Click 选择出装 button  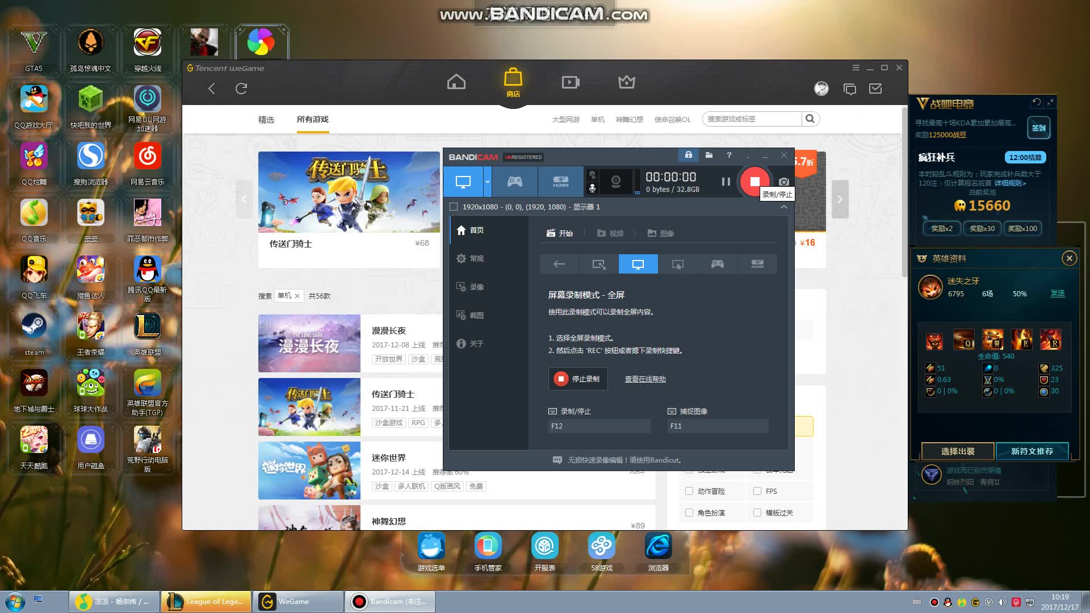[x=958, y=451]
